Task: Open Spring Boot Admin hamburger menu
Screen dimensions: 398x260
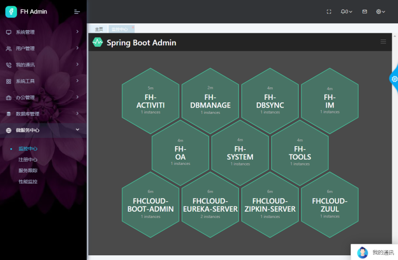Action: coord(383,42)
